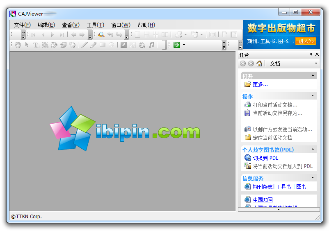Click the two-page facing layout icon

165,34
